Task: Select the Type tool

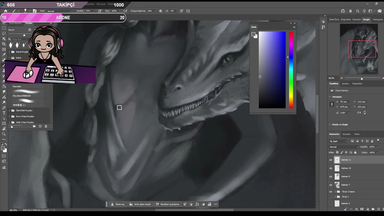Action: pos(4,113)
